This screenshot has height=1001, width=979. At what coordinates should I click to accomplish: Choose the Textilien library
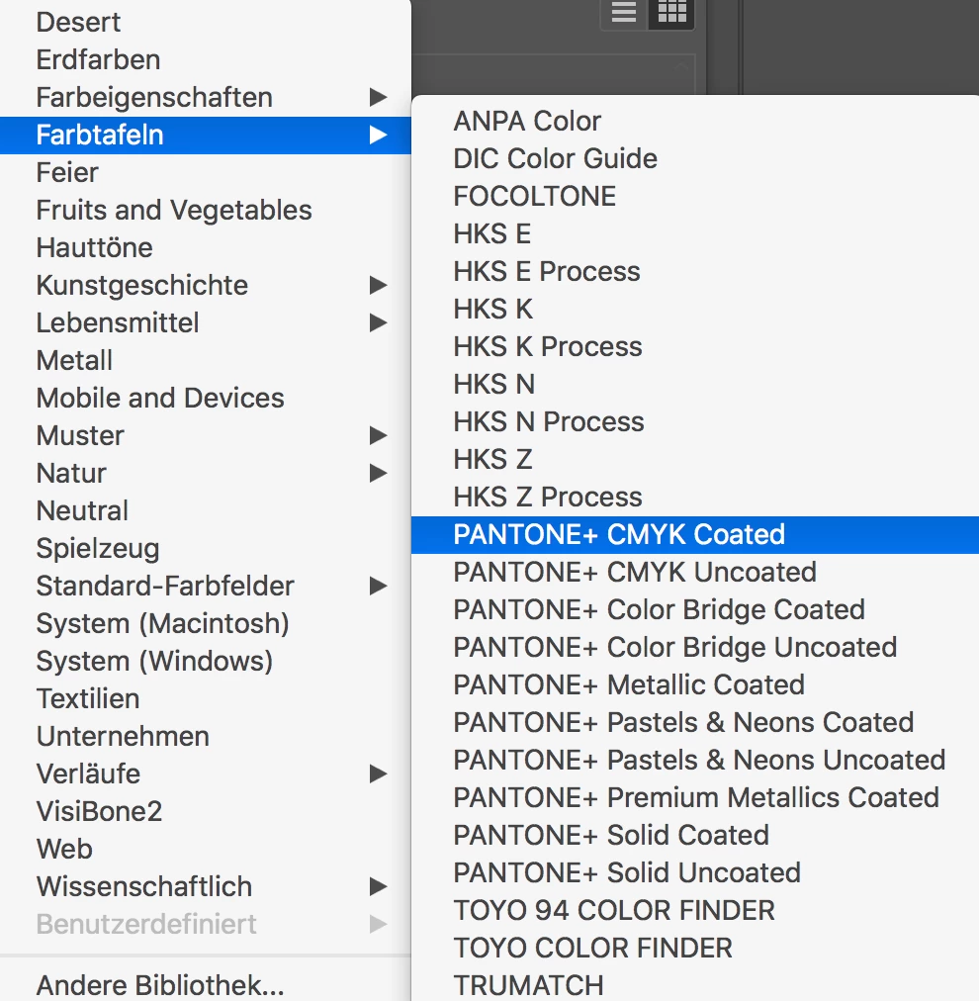pyautogui.click(x=206, y=699)
